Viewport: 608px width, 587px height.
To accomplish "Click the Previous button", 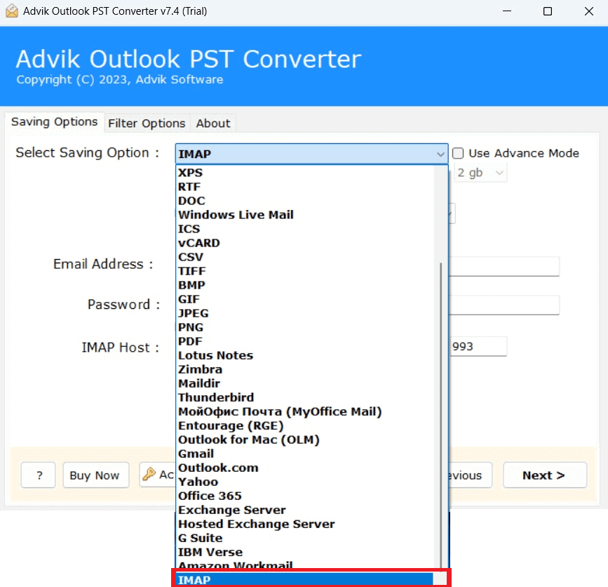I will click(471, 475).
